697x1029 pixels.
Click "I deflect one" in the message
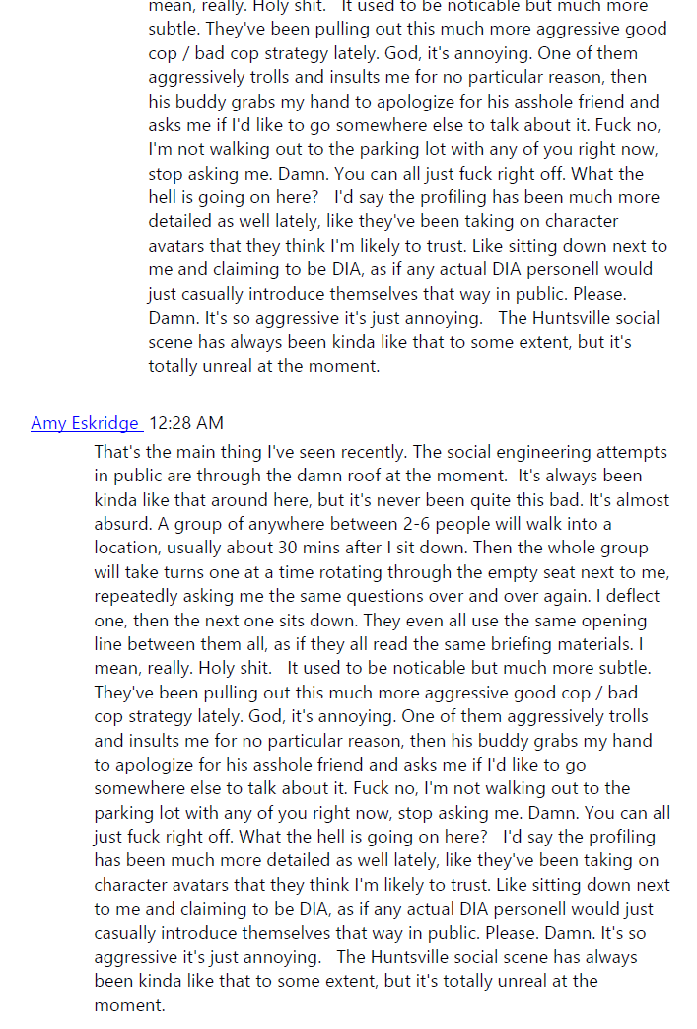point(631,596)
